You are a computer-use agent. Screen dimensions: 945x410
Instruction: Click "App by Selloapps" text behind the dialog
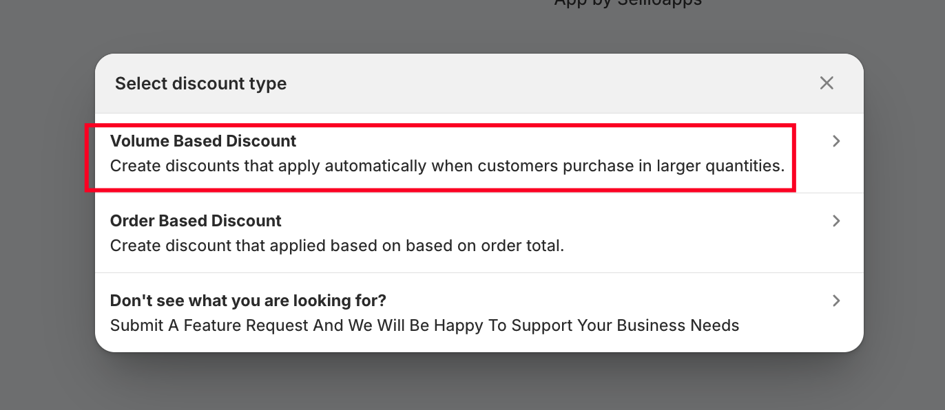(627, 3)
